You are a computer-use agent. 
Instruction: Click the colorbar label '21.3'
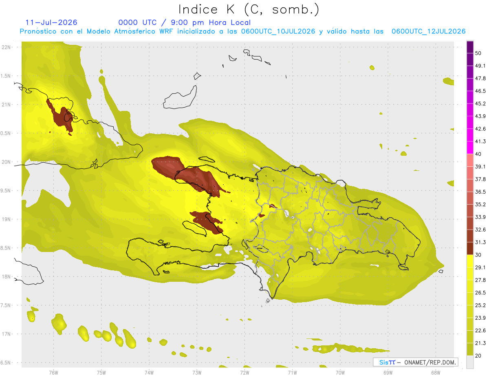[x=480, y=343]
